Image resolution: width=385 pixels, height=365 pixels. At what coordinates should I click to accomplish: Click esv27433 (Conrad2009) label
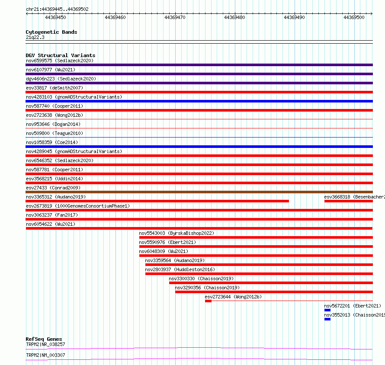(53, 188)
